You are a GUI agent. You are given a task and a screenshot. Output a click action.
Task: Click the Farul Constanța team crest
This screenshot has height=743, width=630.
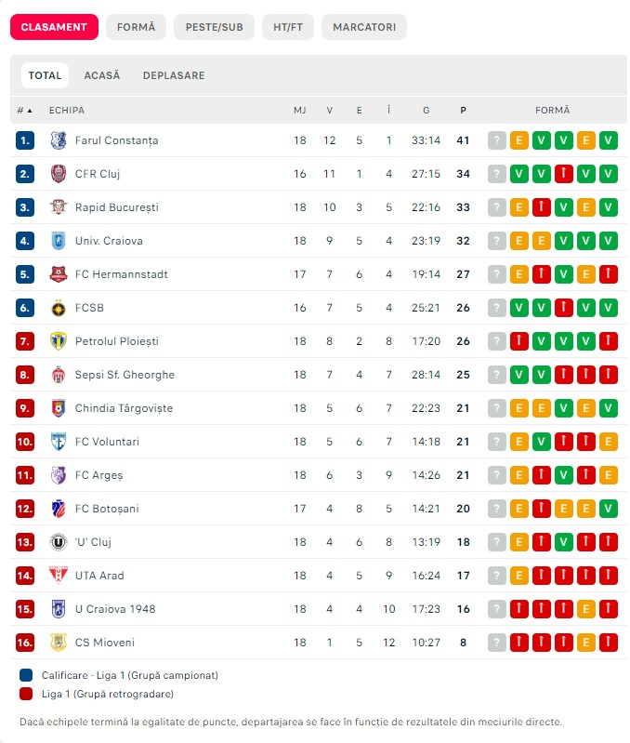tap(59, 140)
